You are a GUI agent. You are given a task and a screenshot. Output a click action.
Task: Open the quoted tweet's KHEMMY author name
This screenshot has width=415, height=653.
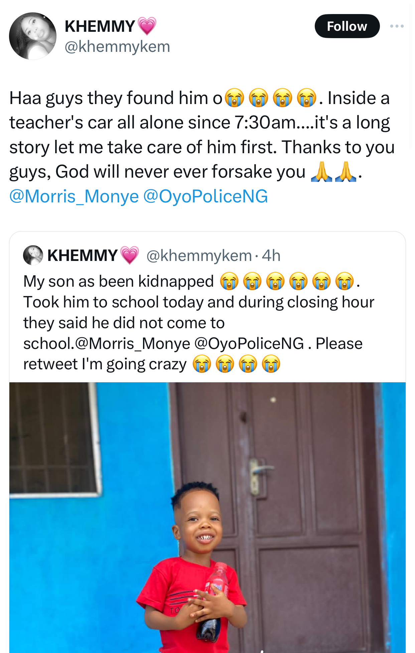82,255
